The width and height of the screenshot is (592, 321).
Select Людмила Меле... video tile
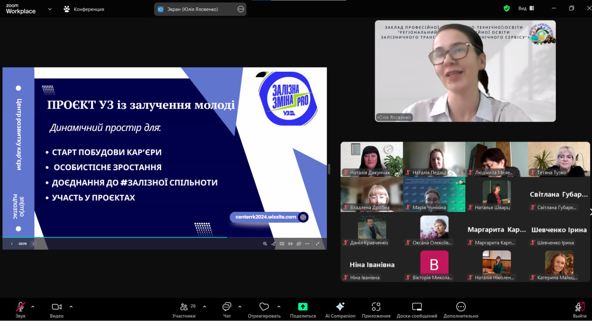pos(496,159)
